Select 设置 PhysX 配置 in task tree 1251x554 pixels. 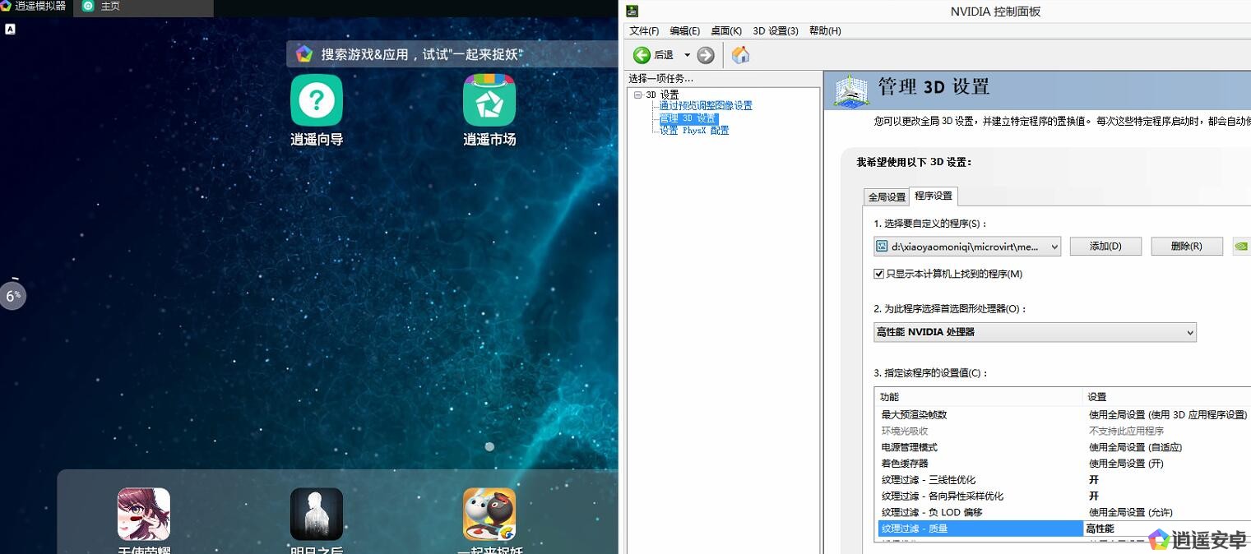point(694,131)
